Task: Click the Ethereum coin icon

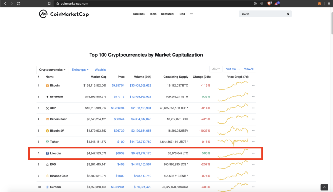Action: pyautogui.click(x=47, y=97)
